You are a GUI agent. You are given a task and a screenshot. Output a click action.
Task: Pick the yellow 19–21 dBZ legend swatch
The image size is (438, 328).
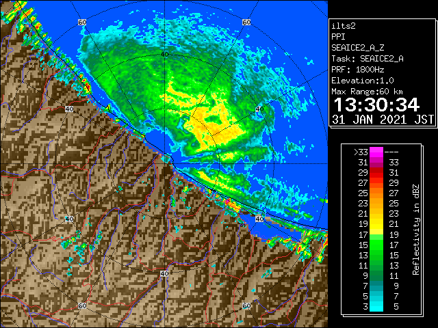pos(376,224)
